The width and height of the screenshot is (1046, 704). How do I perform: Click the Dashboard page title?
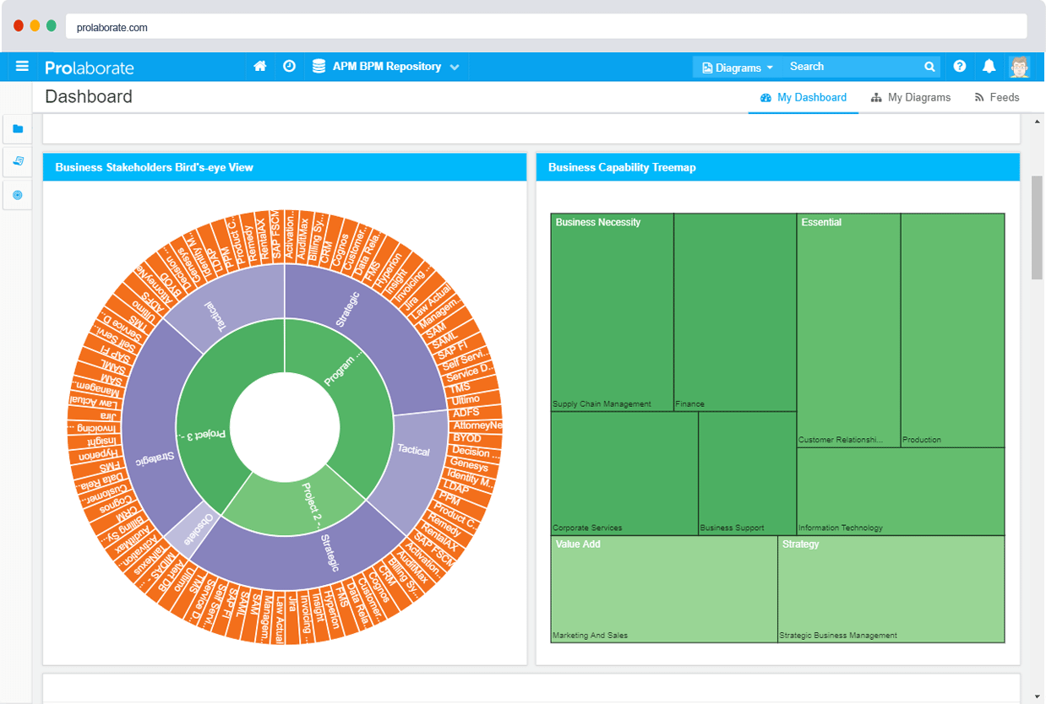pyautogui.click(x=89, y=96)
